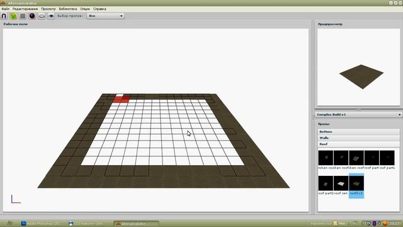The image size is (403, 227).
Task: Select the roof part2 thumbnail
Action: click(x=326, y=183)
